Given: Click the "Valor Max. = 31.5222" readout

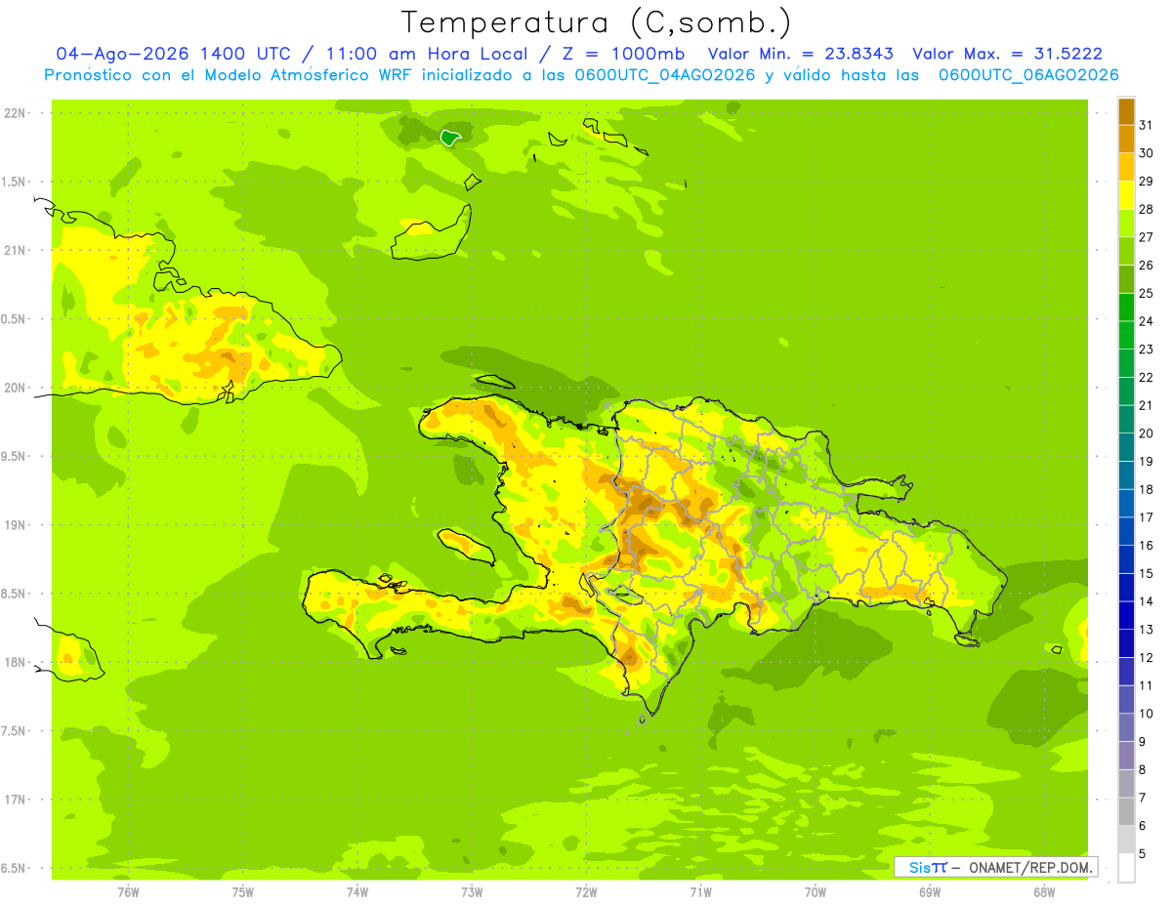Looking at the screenshot, I should pos(1006,54).
